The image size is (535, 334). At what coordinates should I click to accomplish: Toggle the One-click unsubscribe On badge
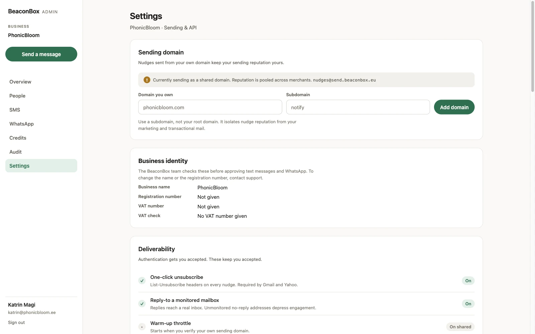(x=468, y=281)
